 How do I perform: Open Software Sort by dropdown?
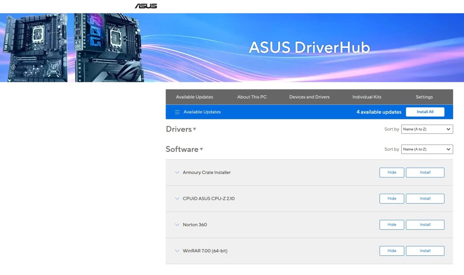coord(427,149)
